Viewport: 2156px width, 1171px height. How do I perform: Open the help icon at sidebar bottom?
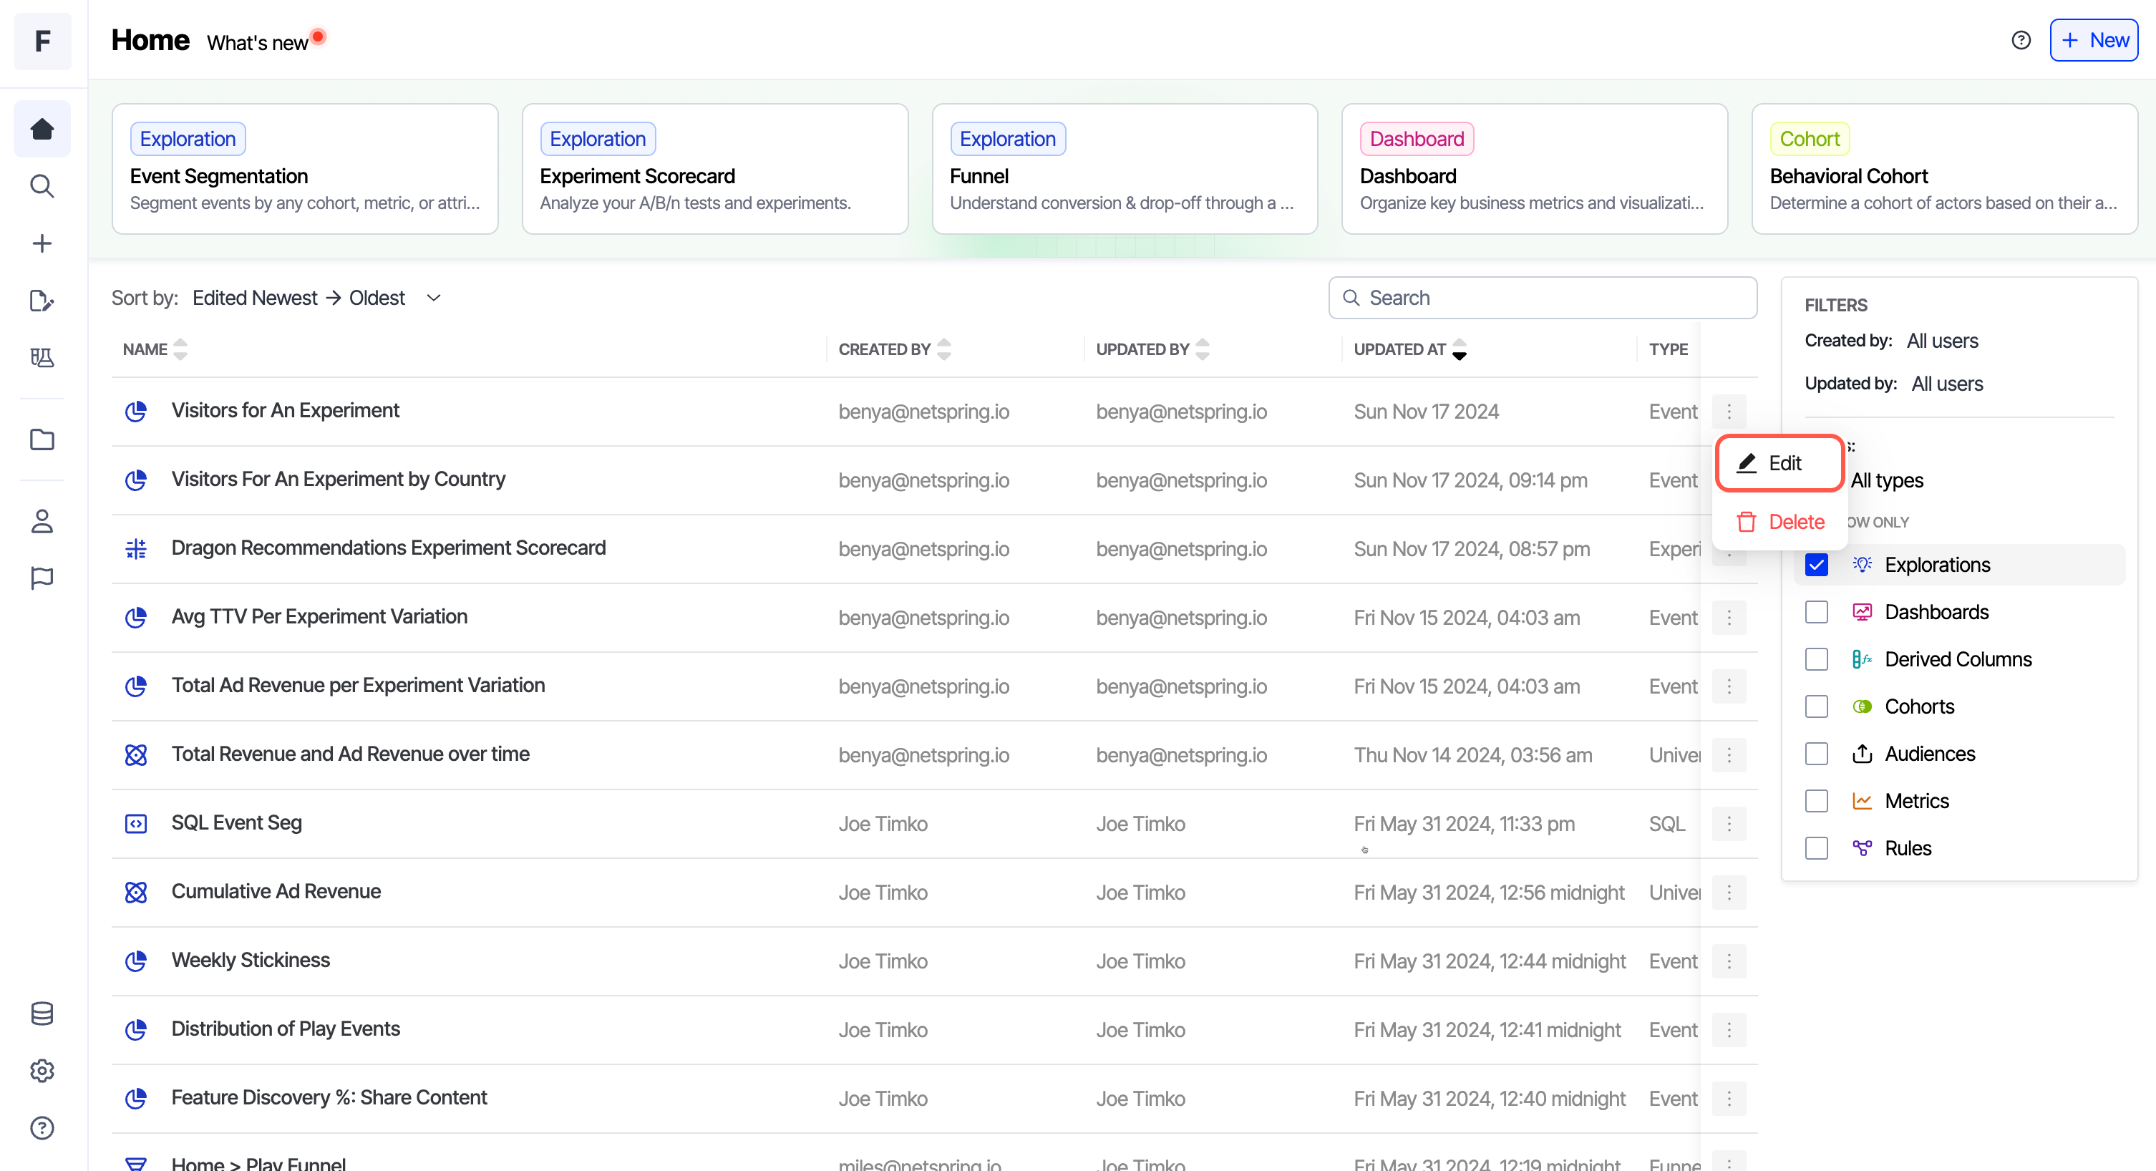coord(42,1127)
